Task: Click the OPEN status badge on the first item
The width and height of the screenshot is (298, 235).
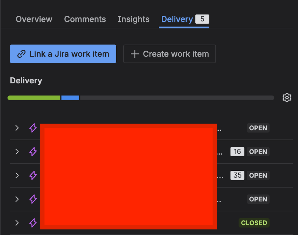Action: (258, 128)
